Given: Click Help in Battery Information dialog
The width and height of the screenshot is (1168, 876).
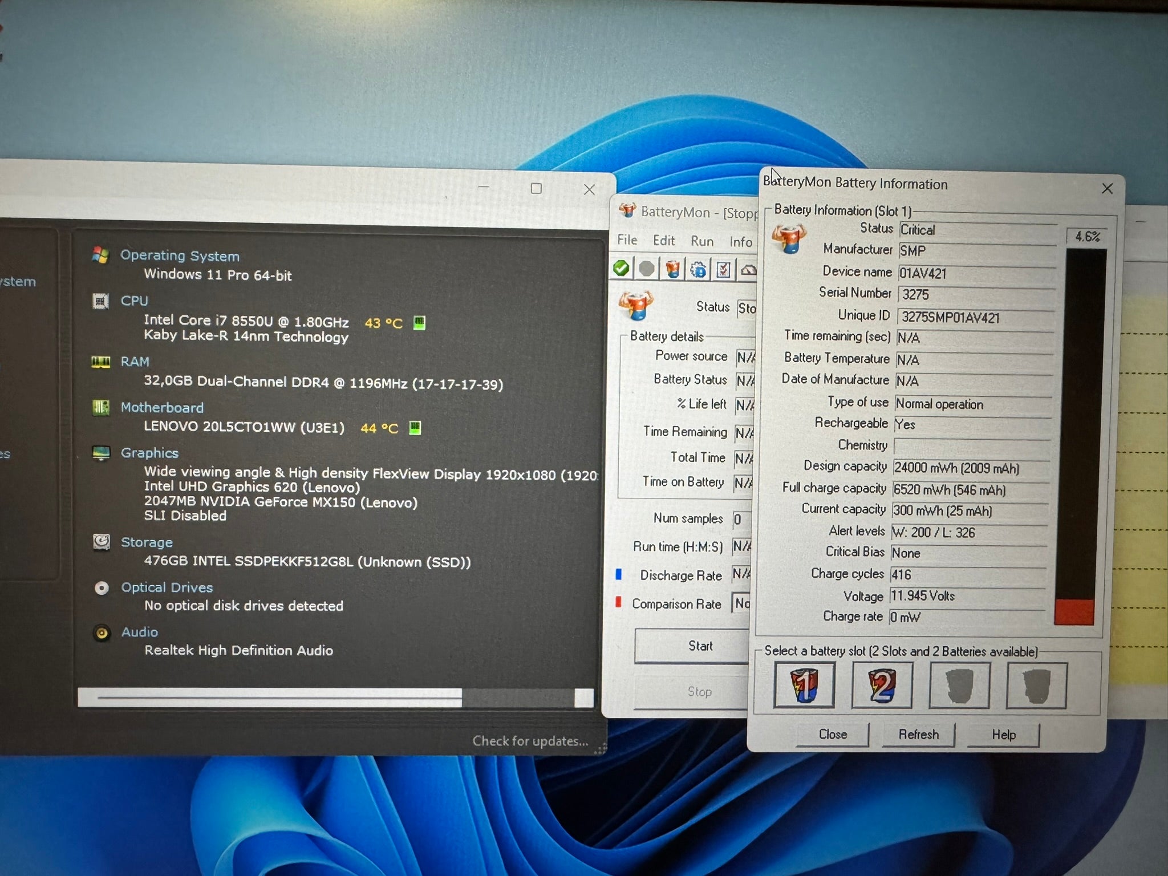Looking at the screenshot, I should tap(1003, 735).
